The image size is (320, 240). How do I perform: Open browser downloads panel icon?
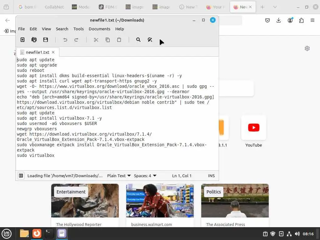coord(278,20)
